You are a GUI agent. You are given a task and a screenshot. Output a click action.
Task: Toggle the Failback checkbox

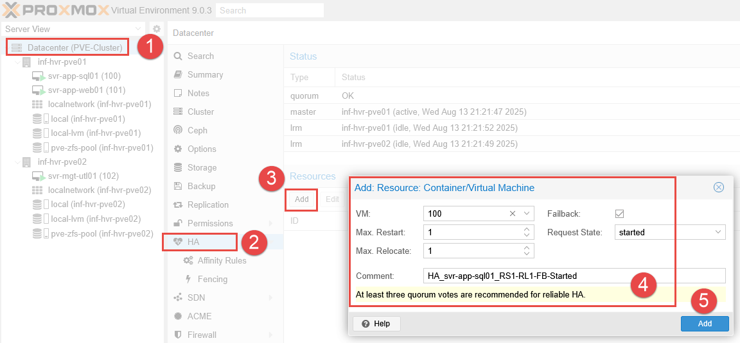point(619,213)
